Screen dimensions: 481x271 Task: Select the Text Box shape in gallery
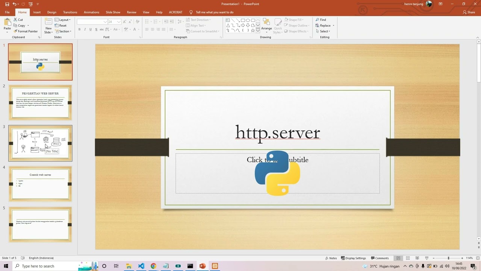(228, 20)
